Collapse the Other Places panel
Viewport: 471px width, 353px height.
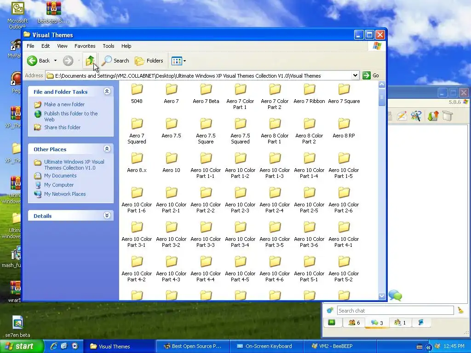pyautogui.click(x=107, y=149)
